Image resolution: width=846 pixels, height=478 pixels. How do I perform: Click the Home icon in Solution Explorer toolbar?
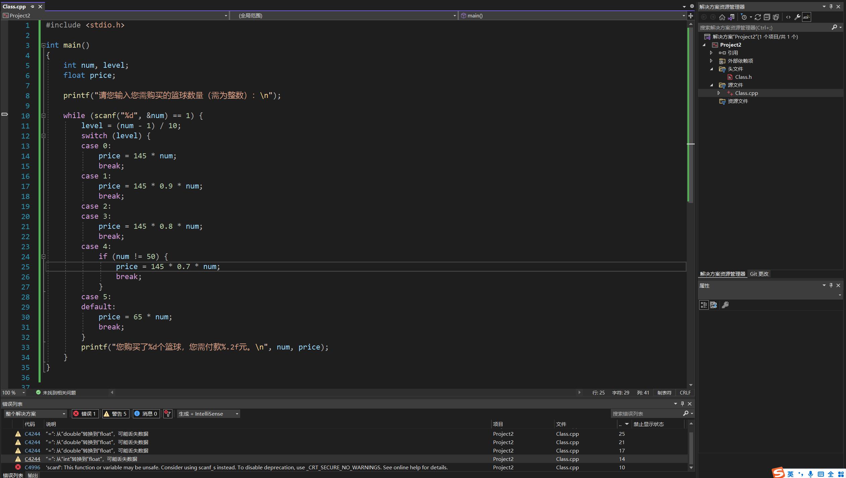(722, 17)
